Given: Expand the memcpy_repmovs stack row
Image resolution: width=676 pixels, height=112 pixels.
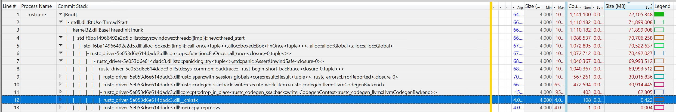Looking at the screenshot, I should click(60, 107).
